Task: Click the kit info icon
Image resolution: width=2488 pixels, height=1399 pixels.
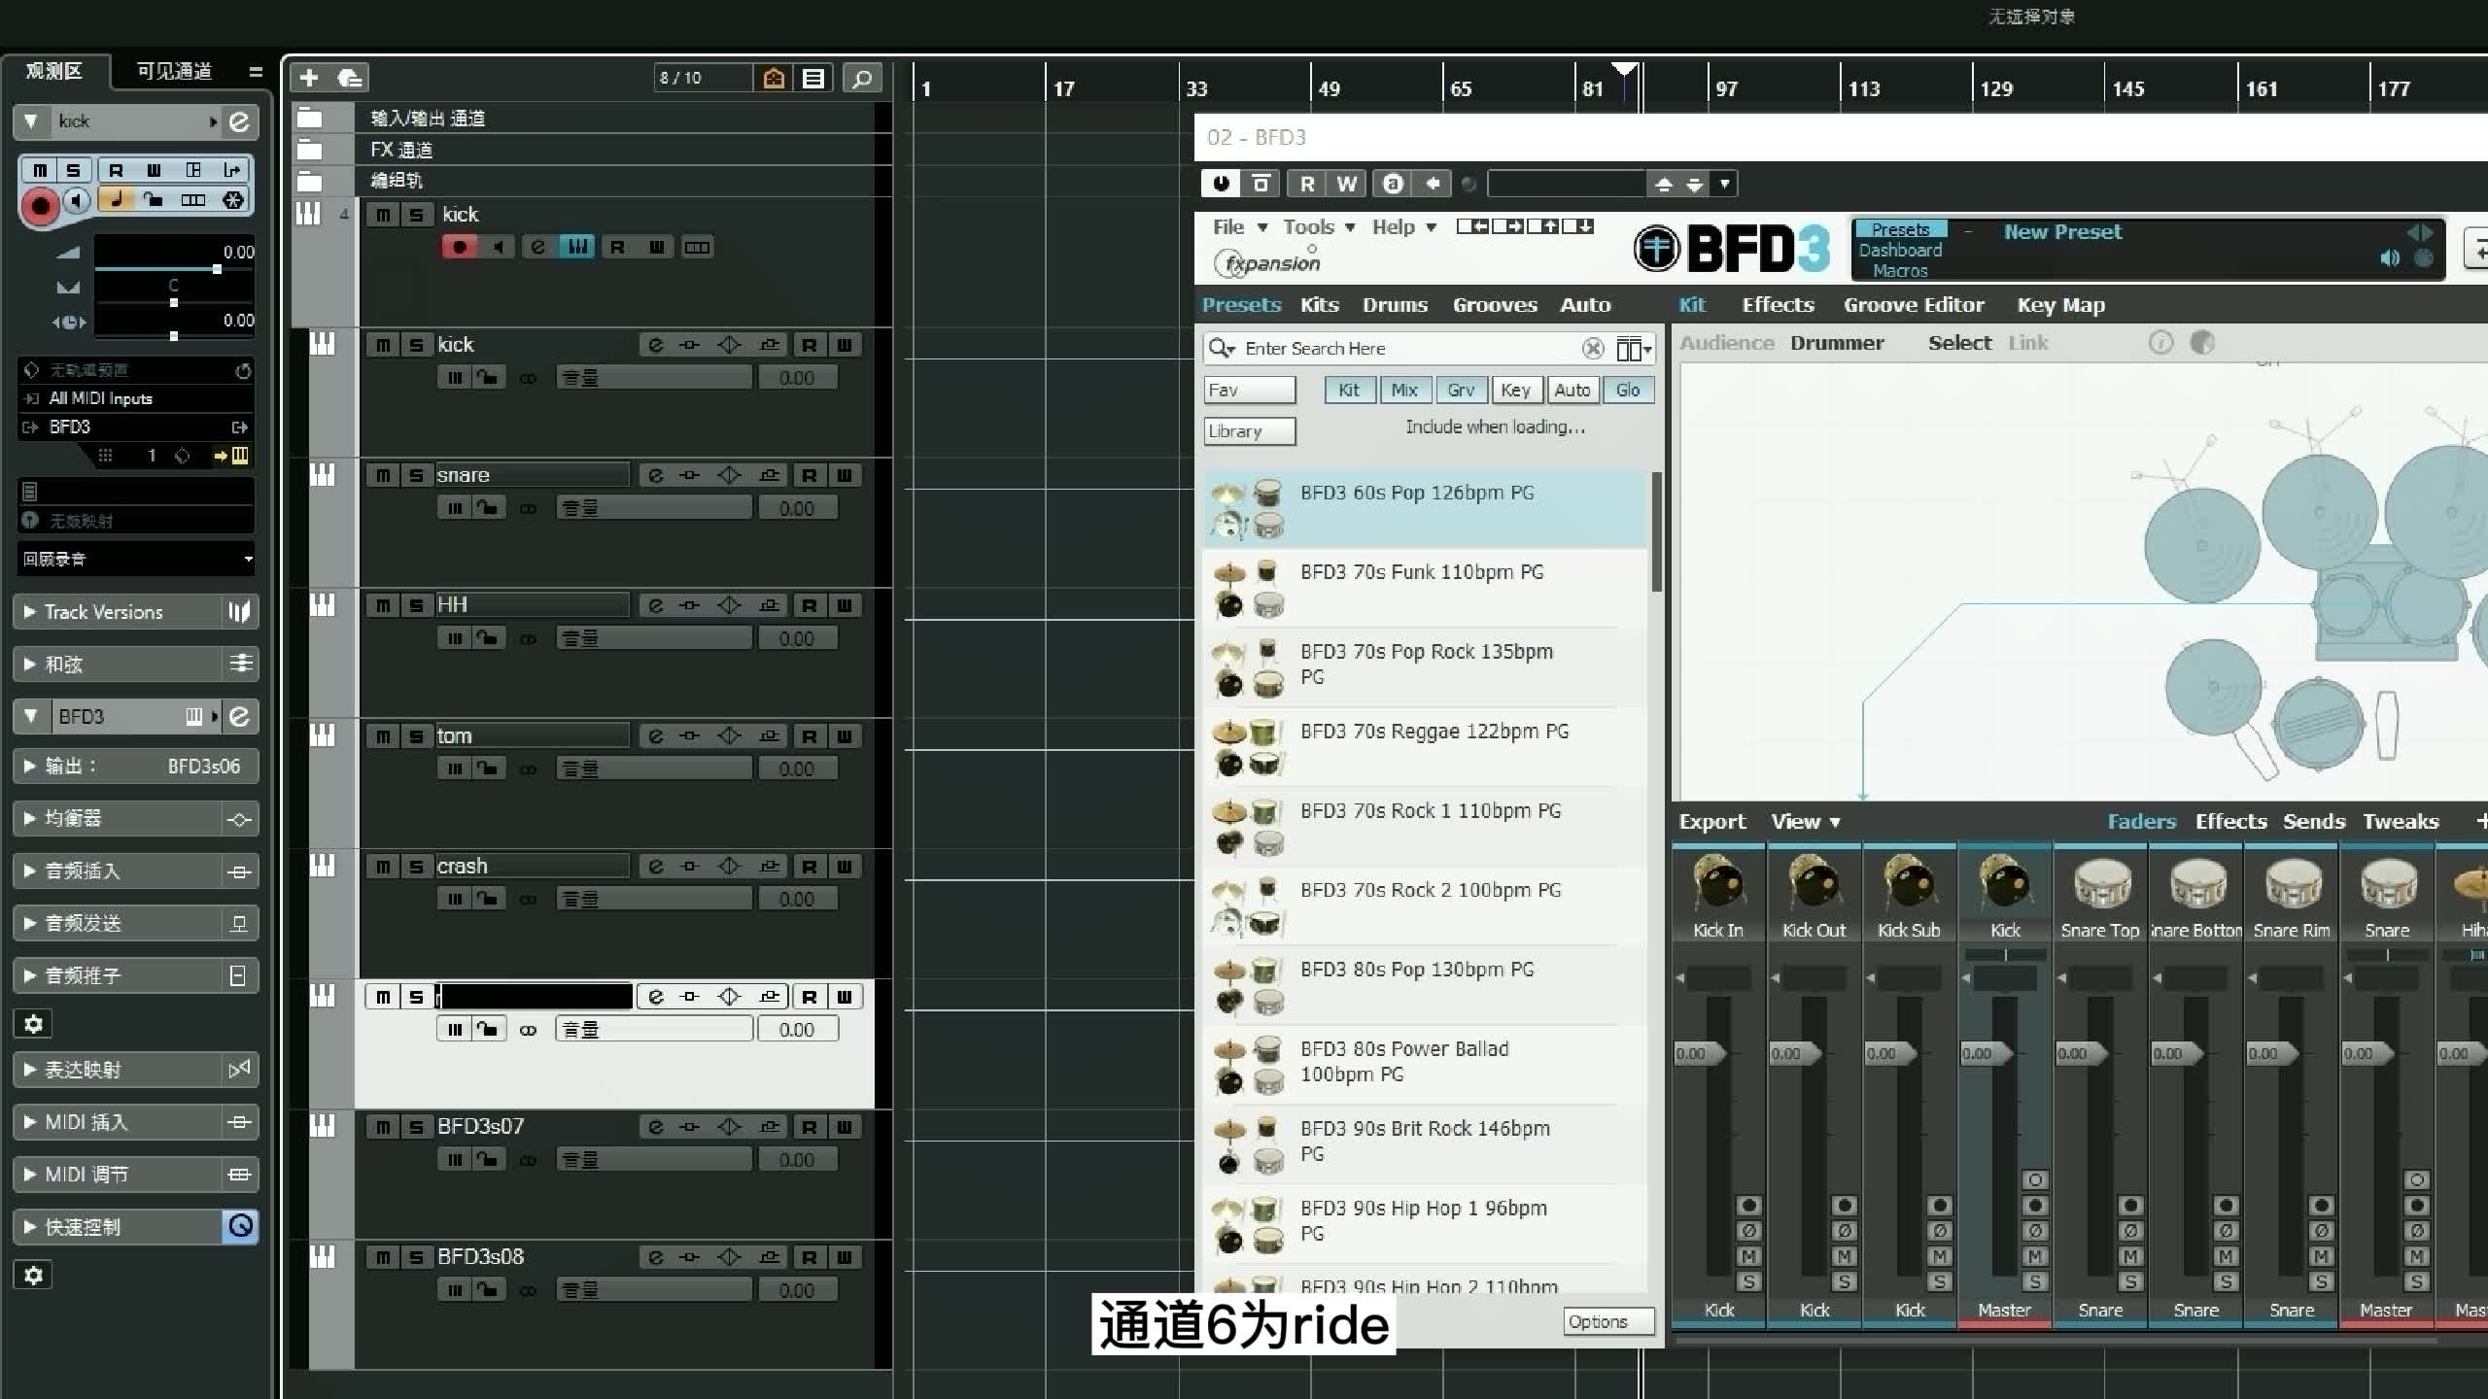Action: point(2160,342)
